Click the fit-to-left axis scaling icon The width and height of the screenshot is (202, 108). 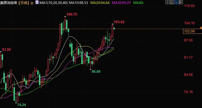click(x=172, y=2)
